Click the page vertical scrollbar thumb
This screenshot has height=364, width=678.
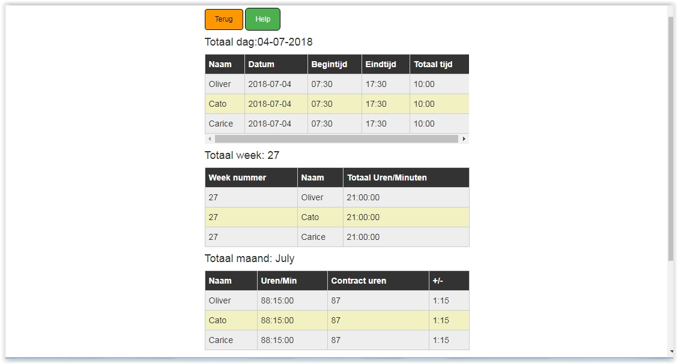671,138
